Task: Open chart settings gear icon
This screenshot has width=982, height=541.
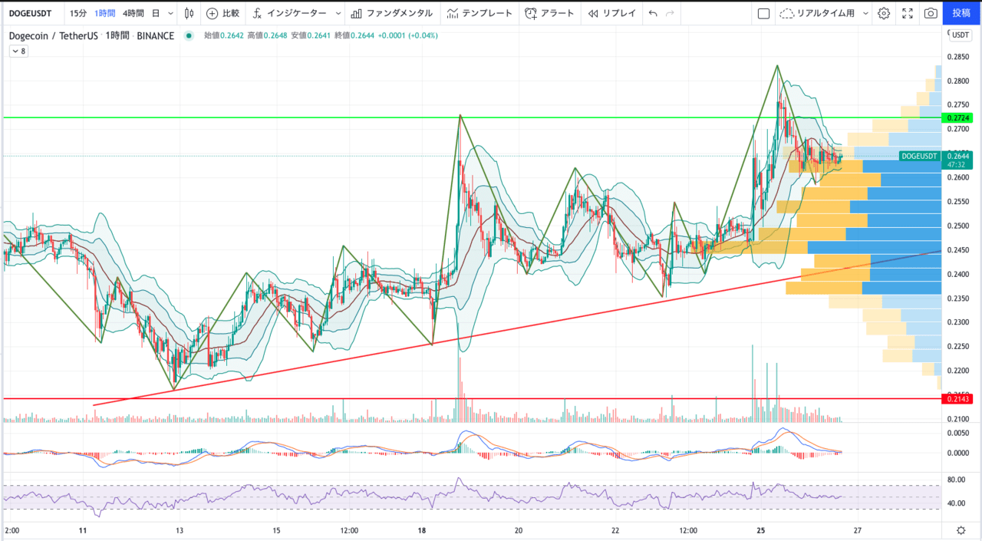Action: [x=884, y=13]
